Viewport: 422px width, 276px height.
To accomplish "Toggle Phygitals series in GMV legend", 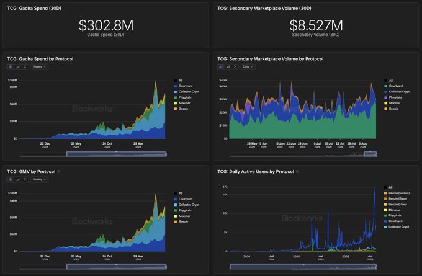I will (182, 210).
